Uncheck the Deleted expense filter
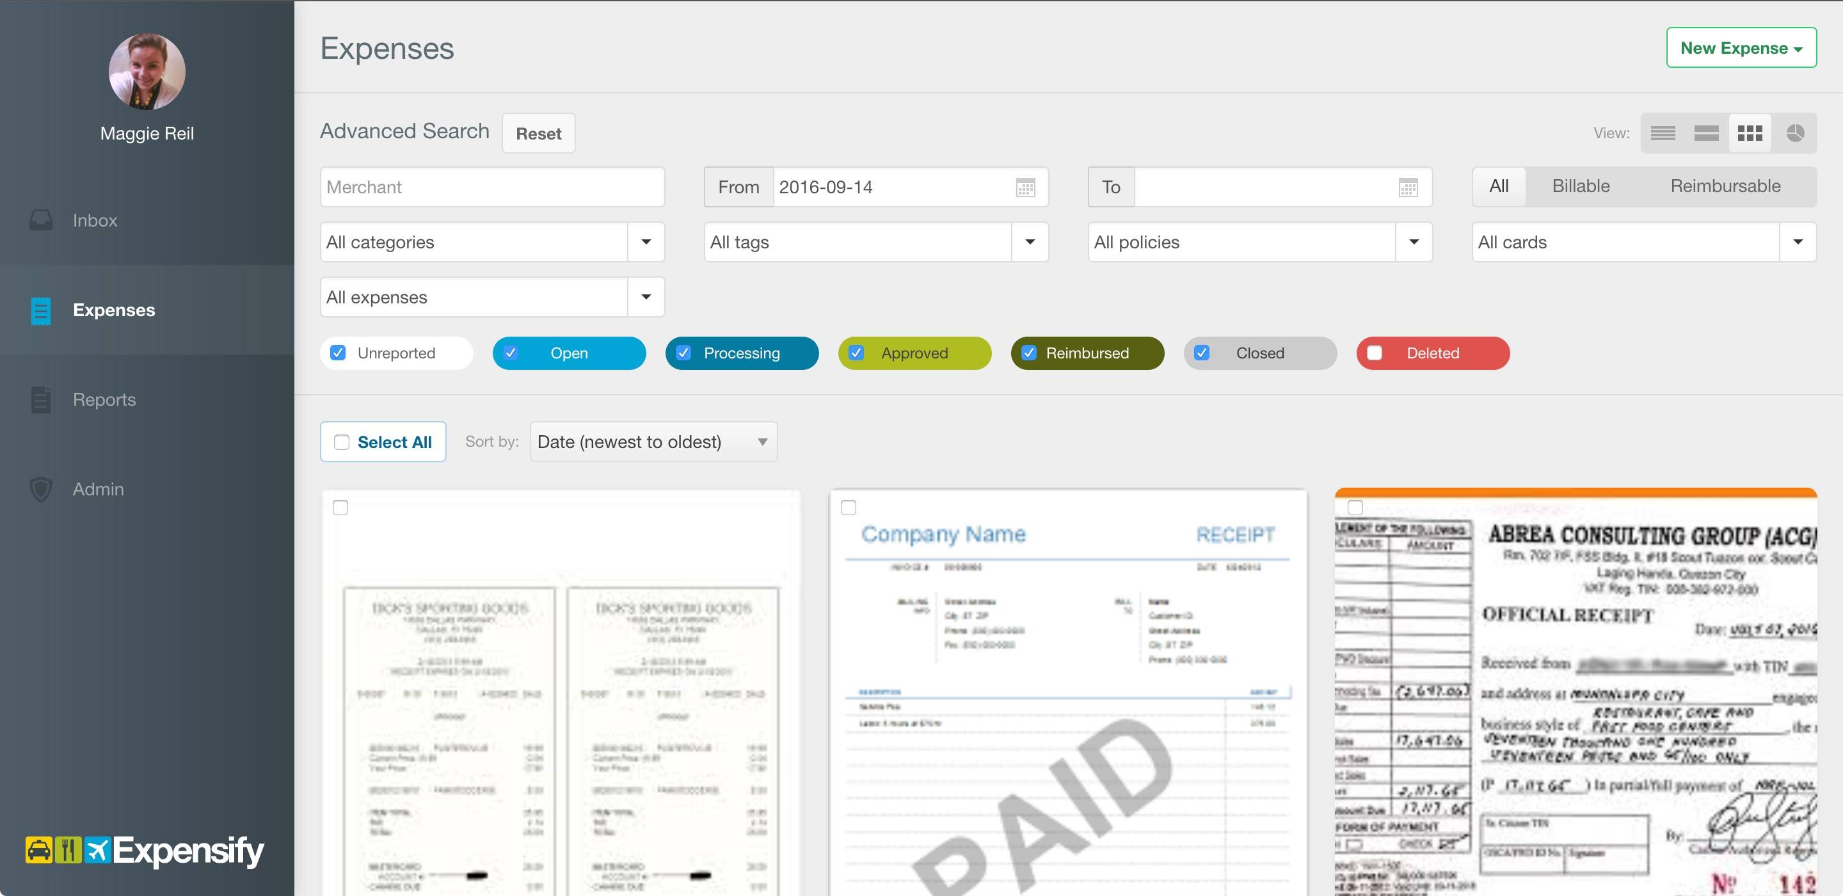 pyautogui.click(x=1374, y=353)
